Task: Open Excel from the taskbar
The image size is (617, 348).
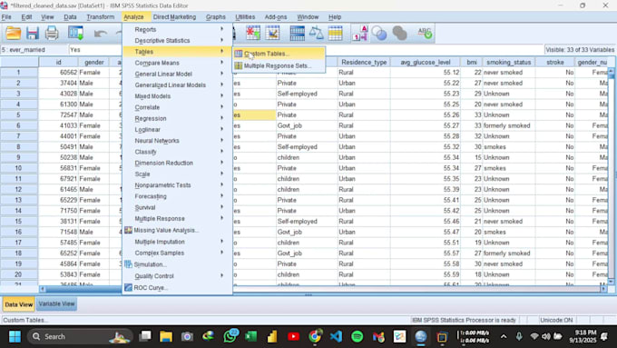Action: (x=250, y=336)
